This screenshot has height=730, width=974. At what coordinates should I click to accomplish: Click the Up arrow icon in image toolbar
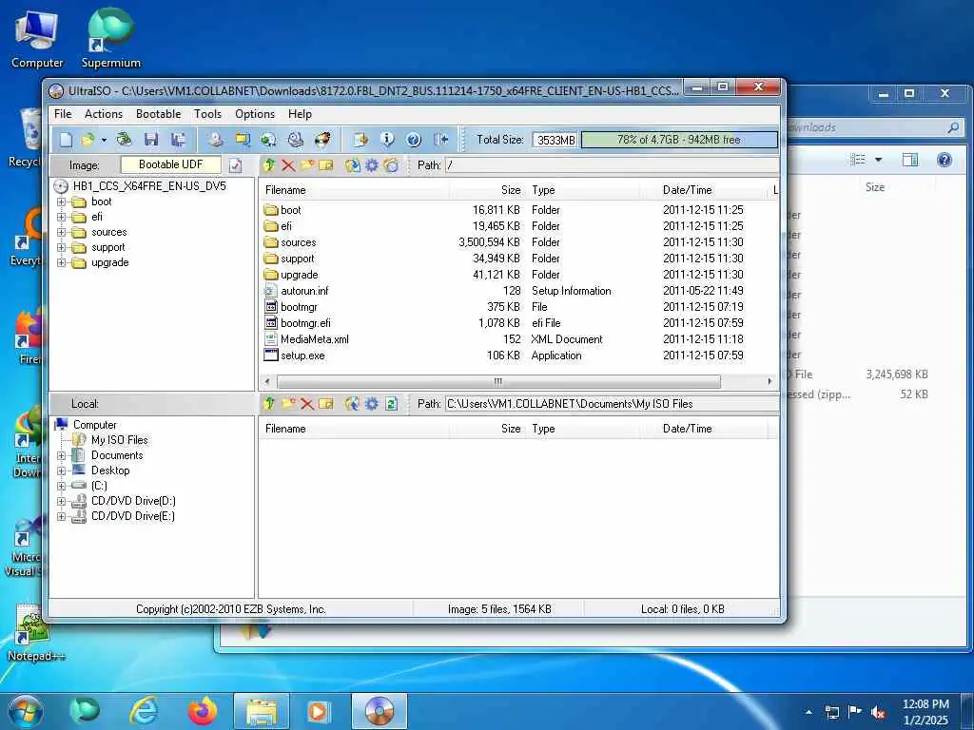click(x=269, y=165)
